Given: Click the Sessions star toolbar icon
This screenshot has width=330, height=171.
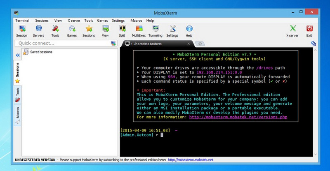Looking at the screenshot, I should click(x=89, y=31).
